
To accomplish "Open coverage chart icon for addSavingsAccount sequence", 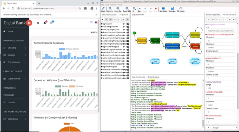I will click(128, 27).
